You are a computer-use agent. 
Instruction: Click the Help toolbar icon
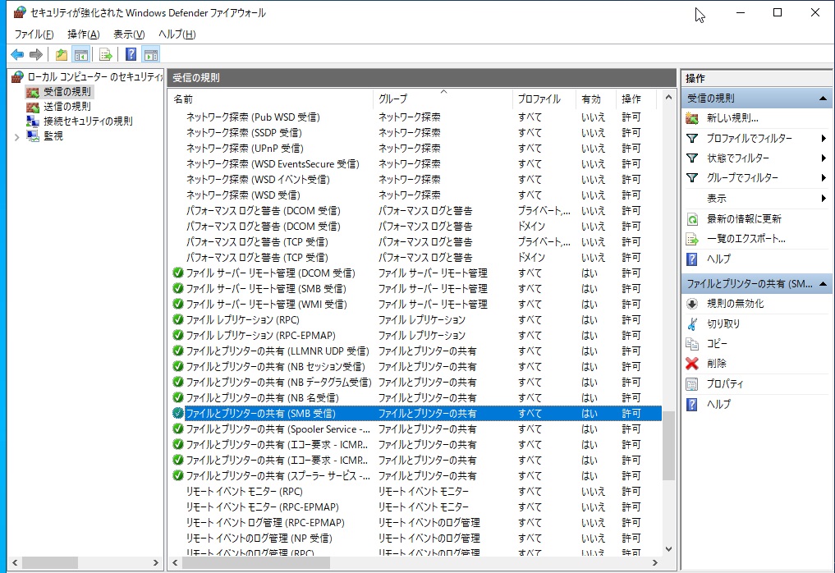tap(131, 54)
